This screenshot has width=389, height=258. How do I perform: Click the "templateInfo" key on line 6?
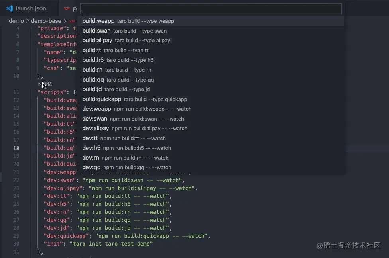(x=57, y=44)
